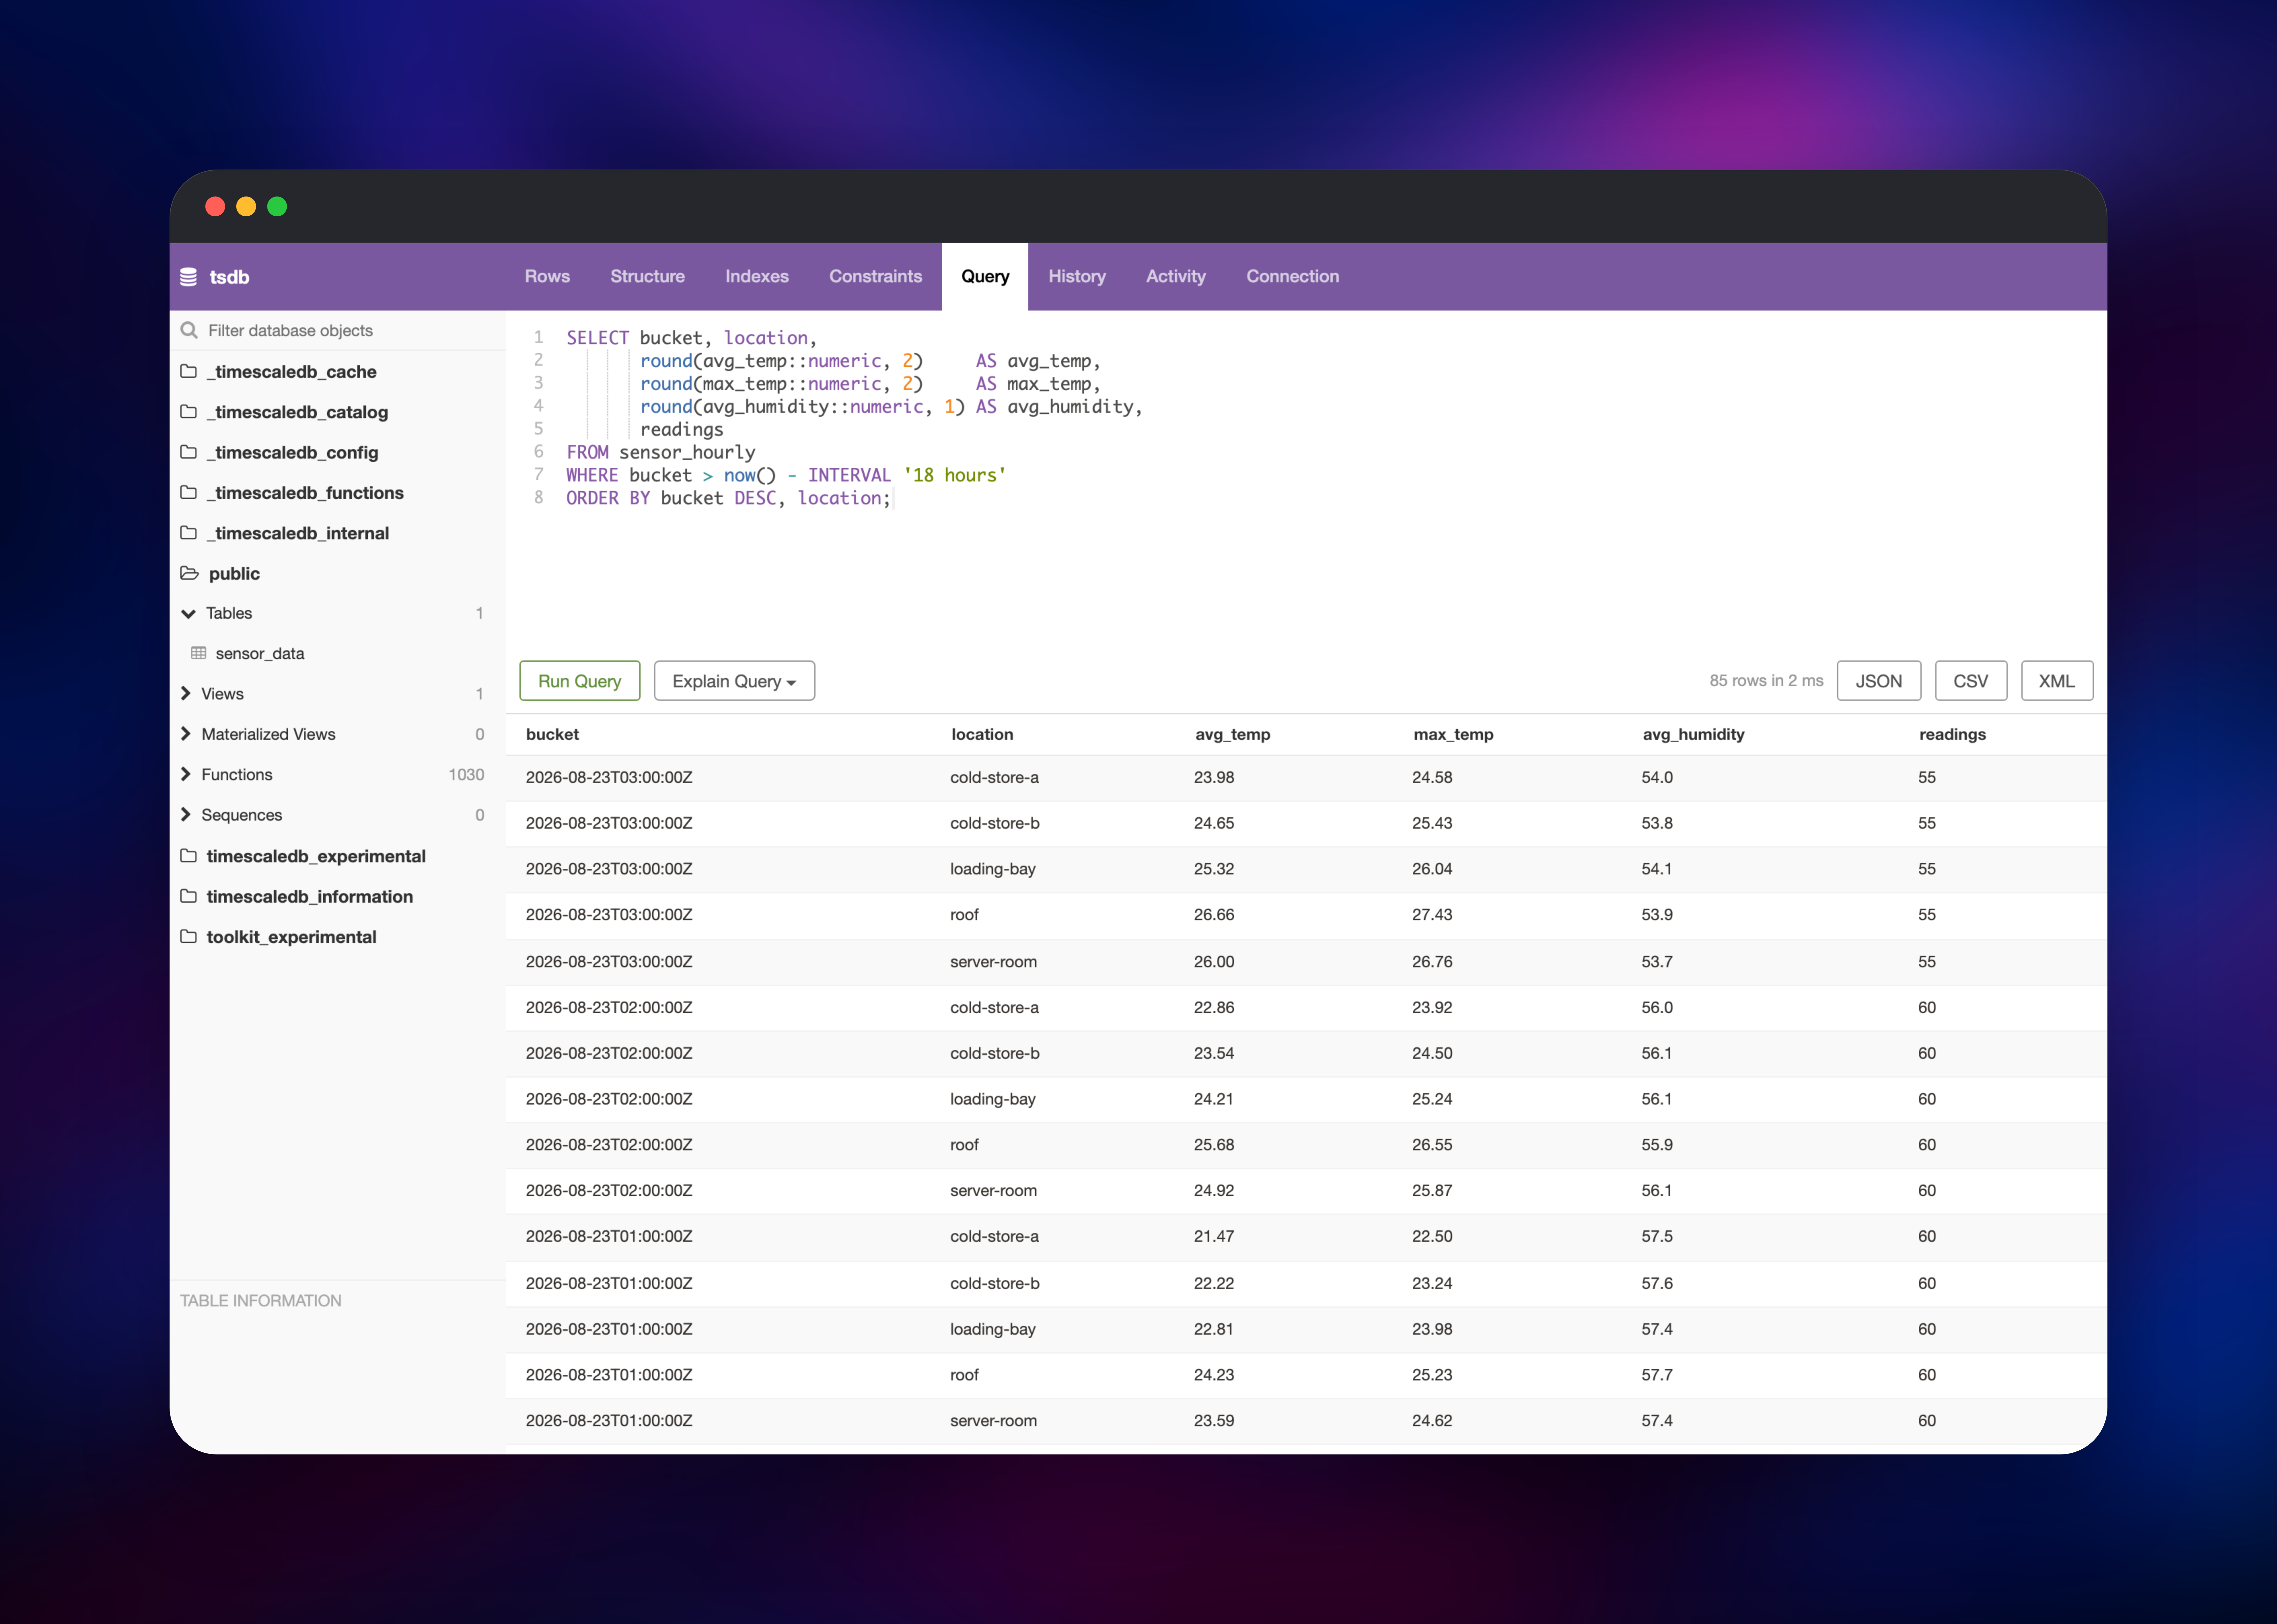This screenshot has width=2277, height=1624.
Task: Click the _timescaledb_internal folder icon
Action: click(188, 533)
